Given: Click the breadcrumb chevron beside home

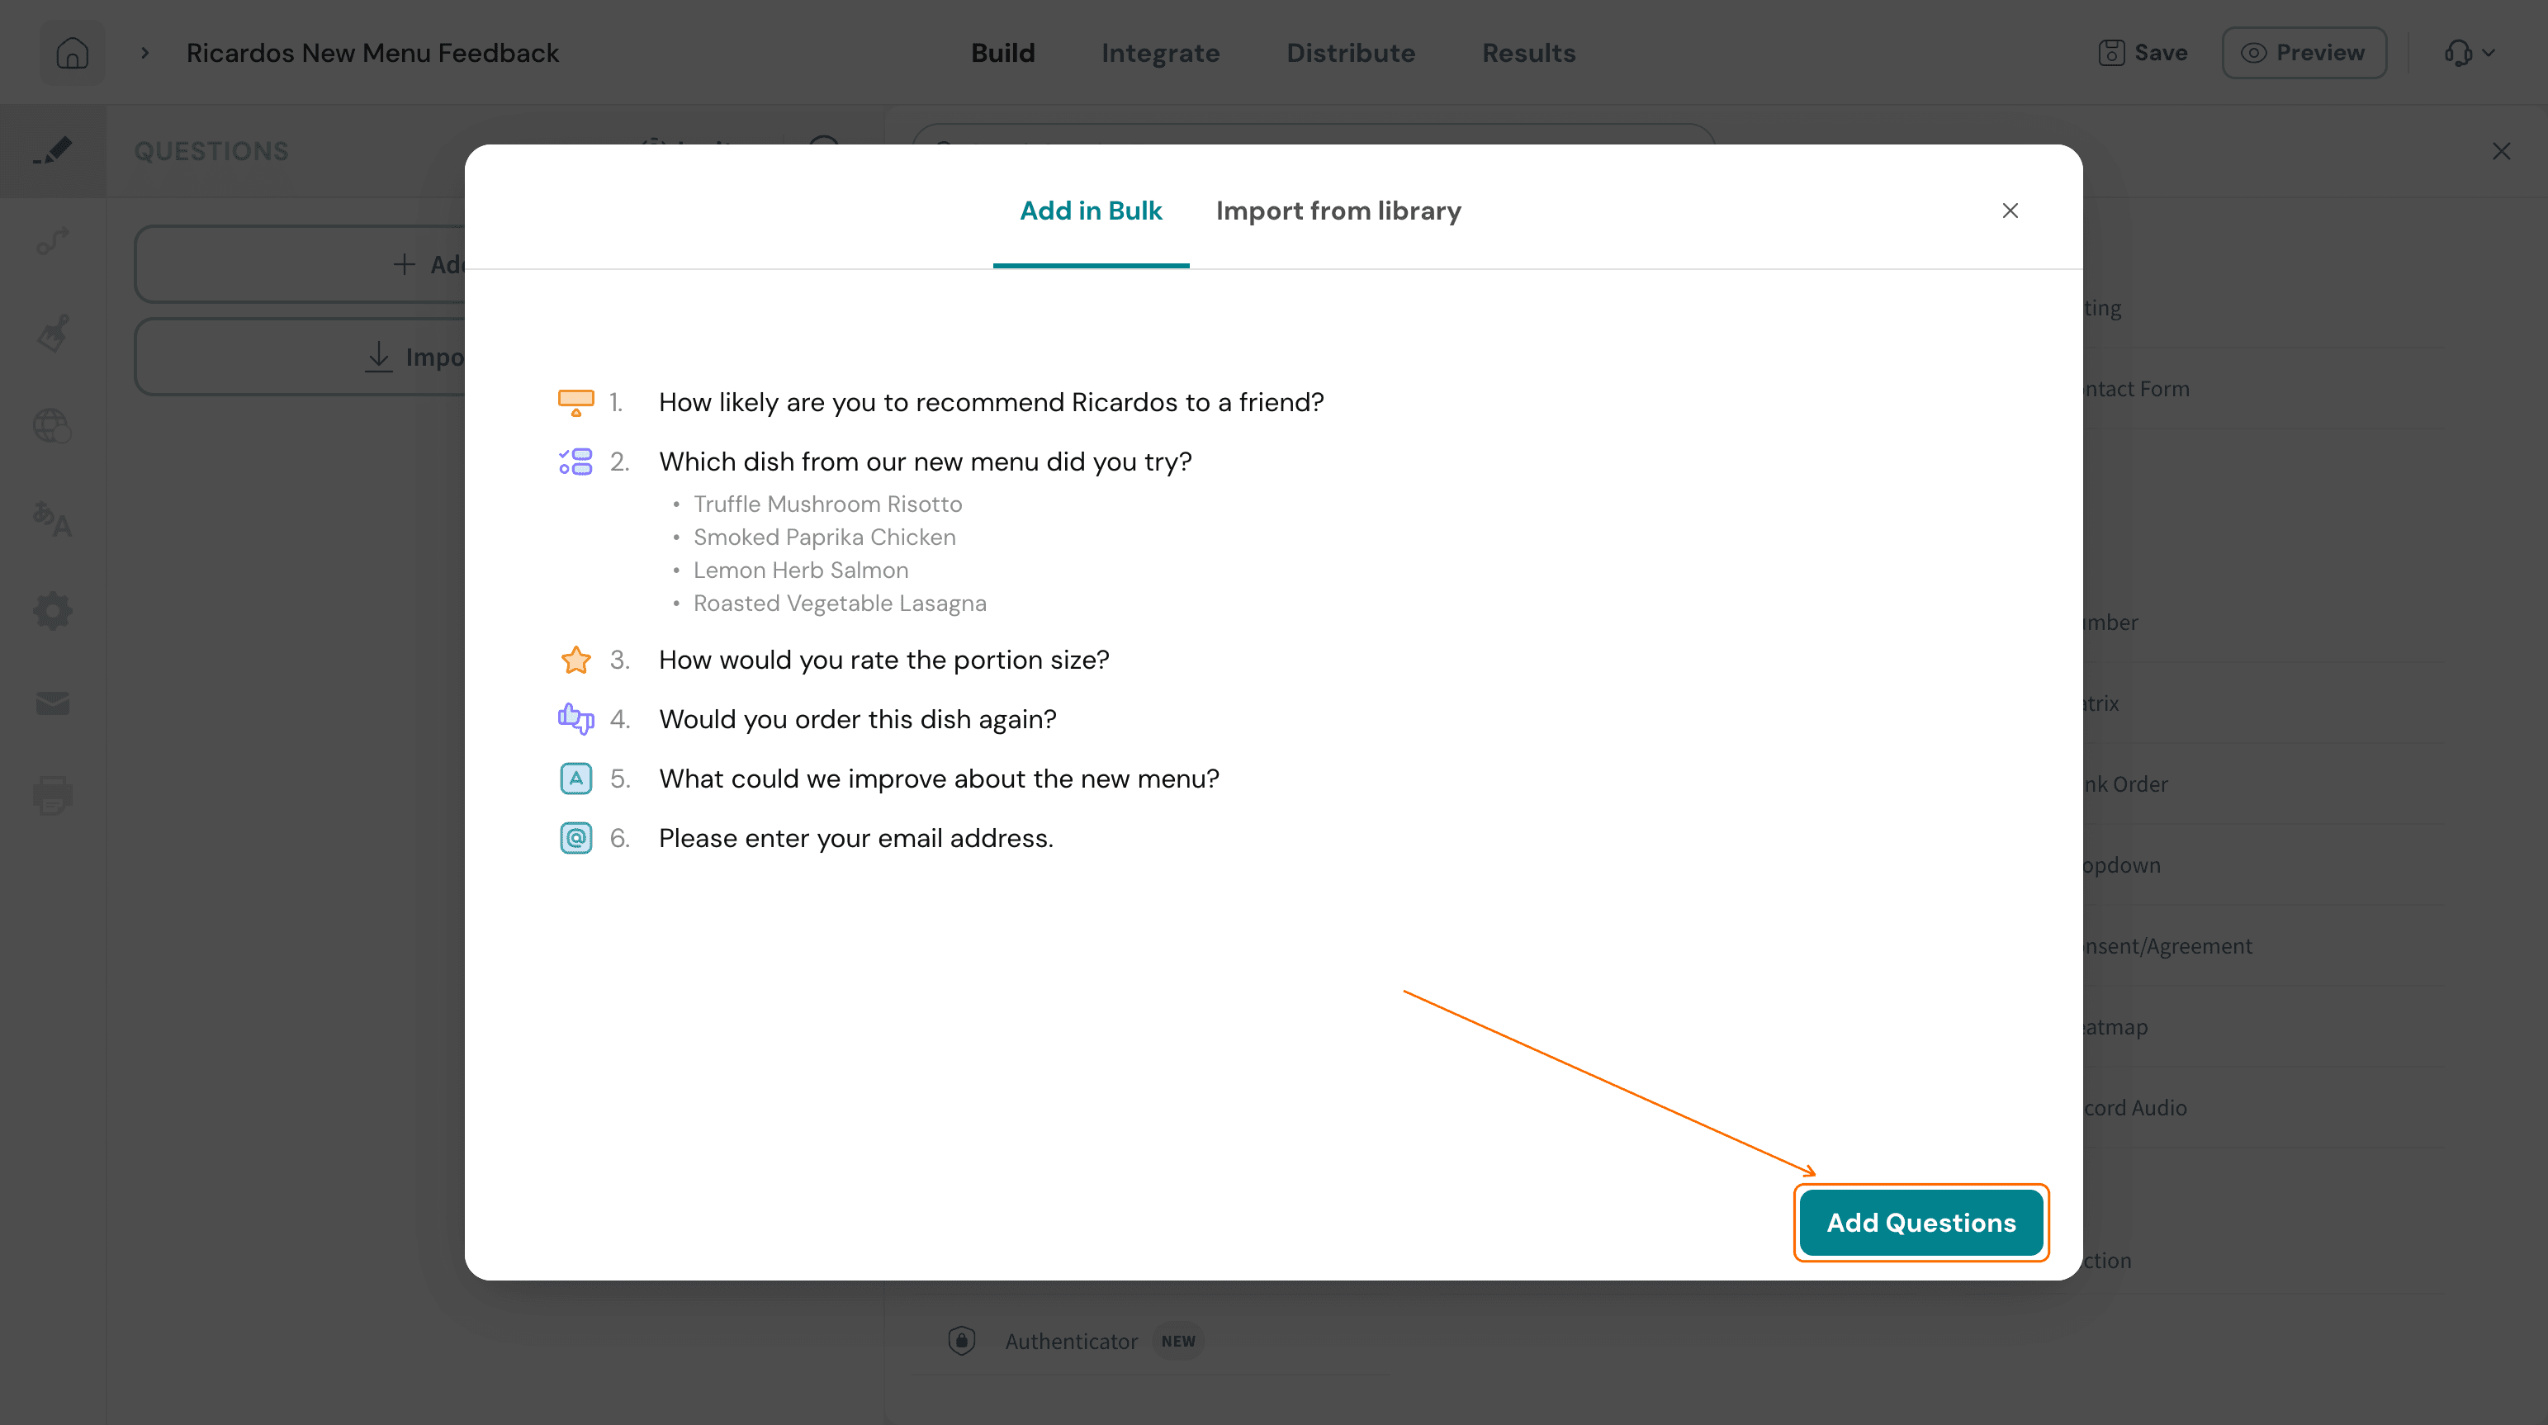Looking at the screenshot, I should point(144,52).
